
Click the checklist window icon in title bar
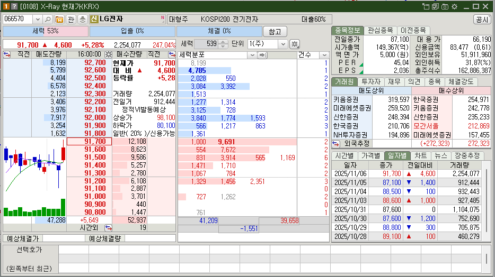click(435, 6)
